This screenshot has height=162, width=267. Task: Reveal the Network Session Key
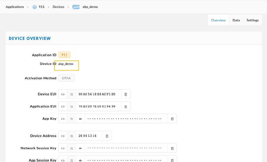click(80, 148)
